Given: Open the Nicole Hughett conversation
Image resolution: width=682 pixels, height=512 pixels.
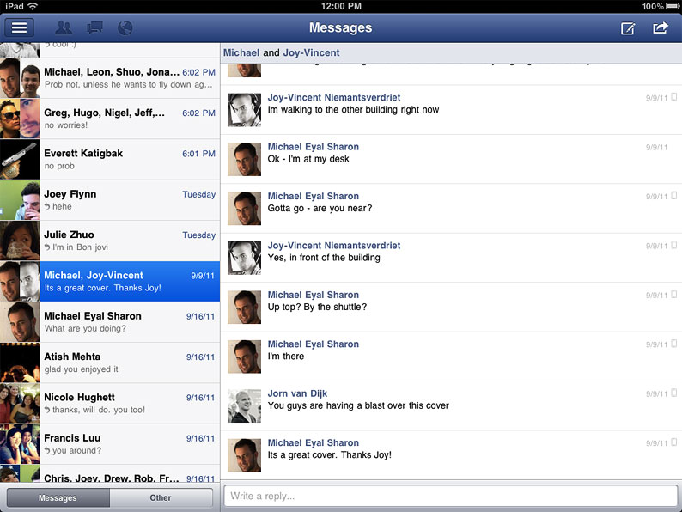Looking at the screenshot, I should click(129, 403).
